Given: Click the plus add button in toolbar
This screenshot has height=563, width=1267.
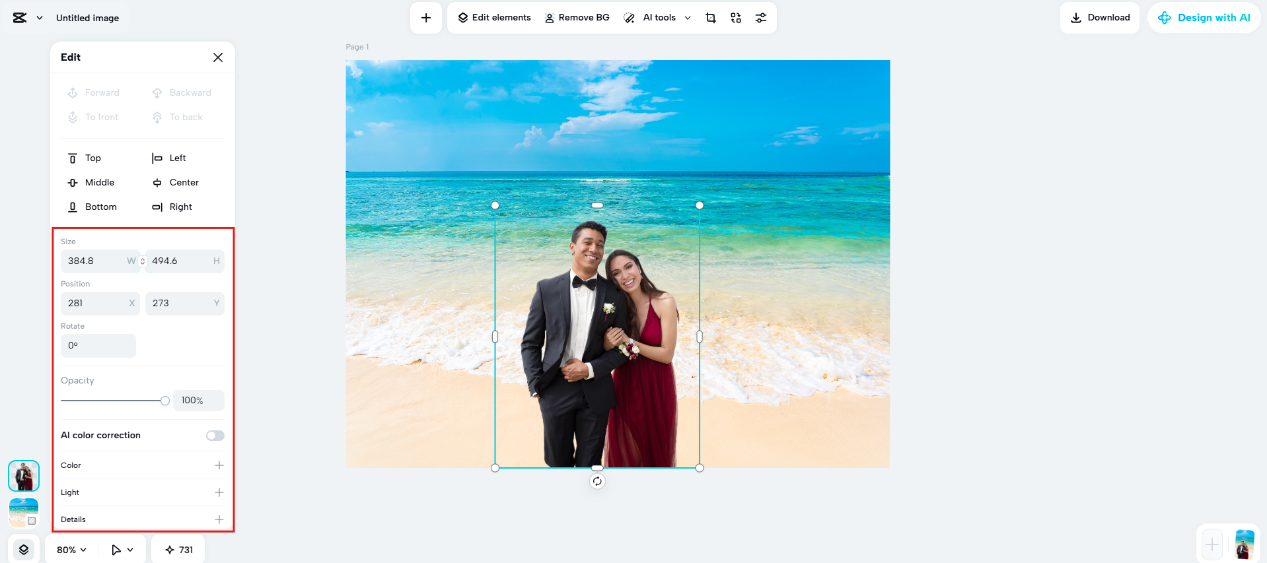Looking at the screenshot, I should [x=426, y=18].
